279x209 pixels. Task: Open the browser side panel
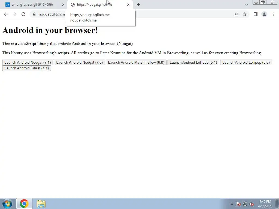click(x=256, y=14)
